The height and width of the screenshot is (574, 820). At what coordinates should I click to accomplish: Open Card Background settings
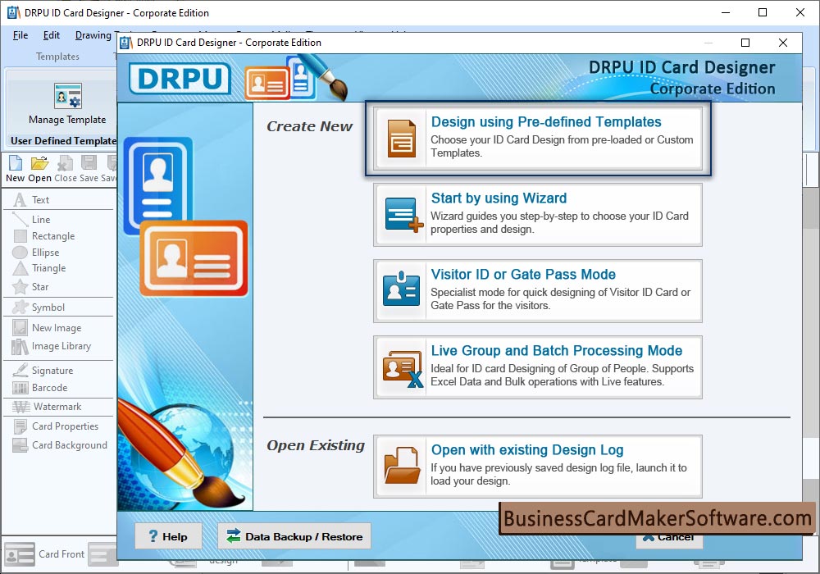pos(60,445)
